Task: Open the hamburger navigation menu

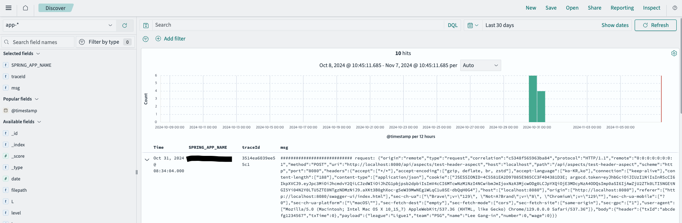Action: pyautogui.click(x=9, y=8)
